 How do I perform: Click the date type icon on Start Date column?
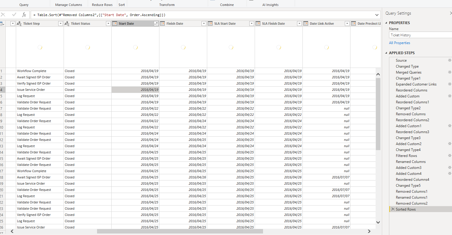115,24
